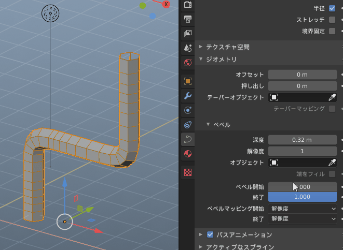Open the View Layer properties tab
This screenshot has width=343, height=250.
(x=188, y=34)
